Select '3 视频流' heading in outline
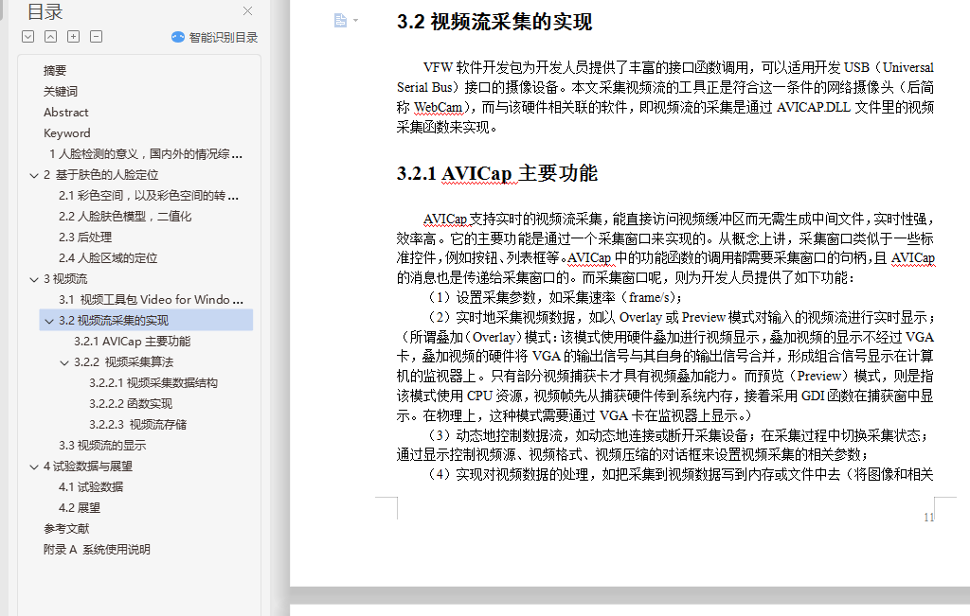970x616 pixels. click(65, 278)
